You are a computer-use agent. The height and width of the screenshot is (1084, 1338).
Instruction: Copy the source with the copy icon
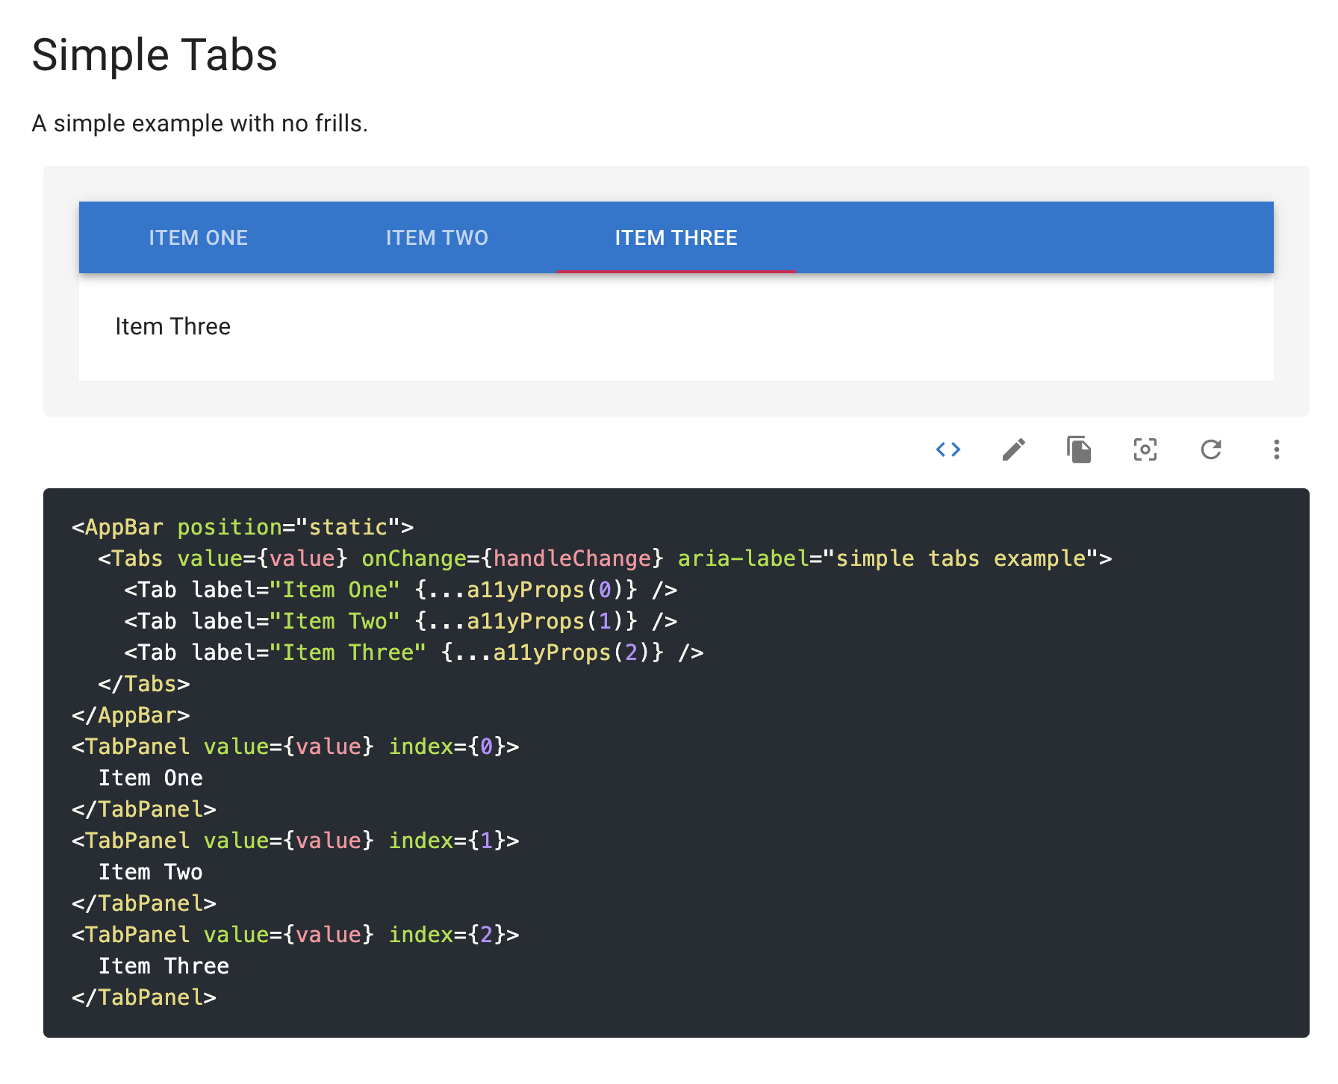[x=1080, y=449]
